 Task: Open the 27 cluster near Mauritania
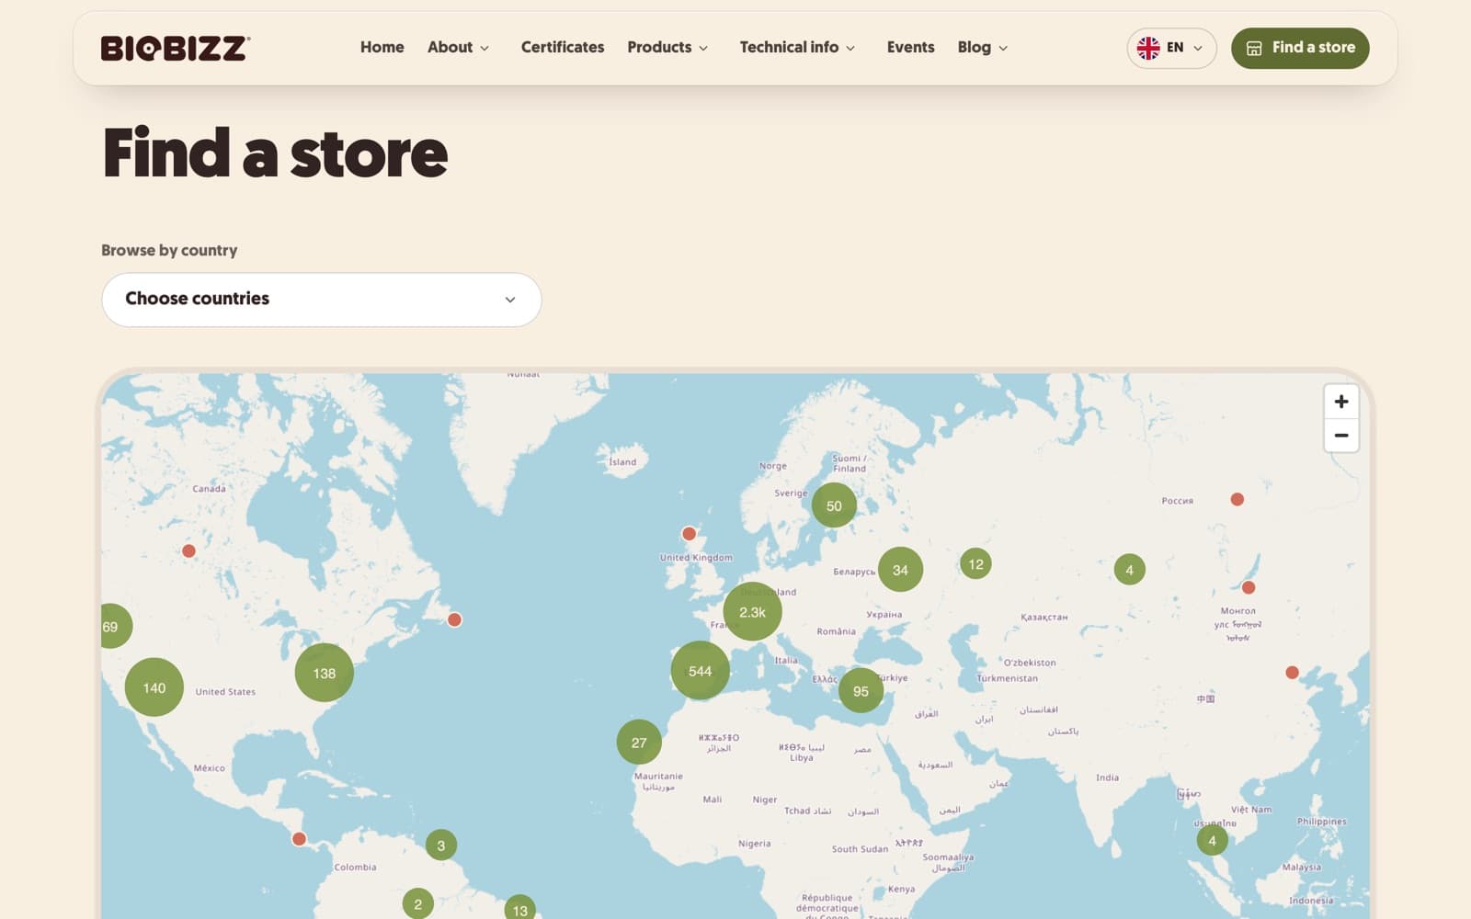click(x=639, y=743)
